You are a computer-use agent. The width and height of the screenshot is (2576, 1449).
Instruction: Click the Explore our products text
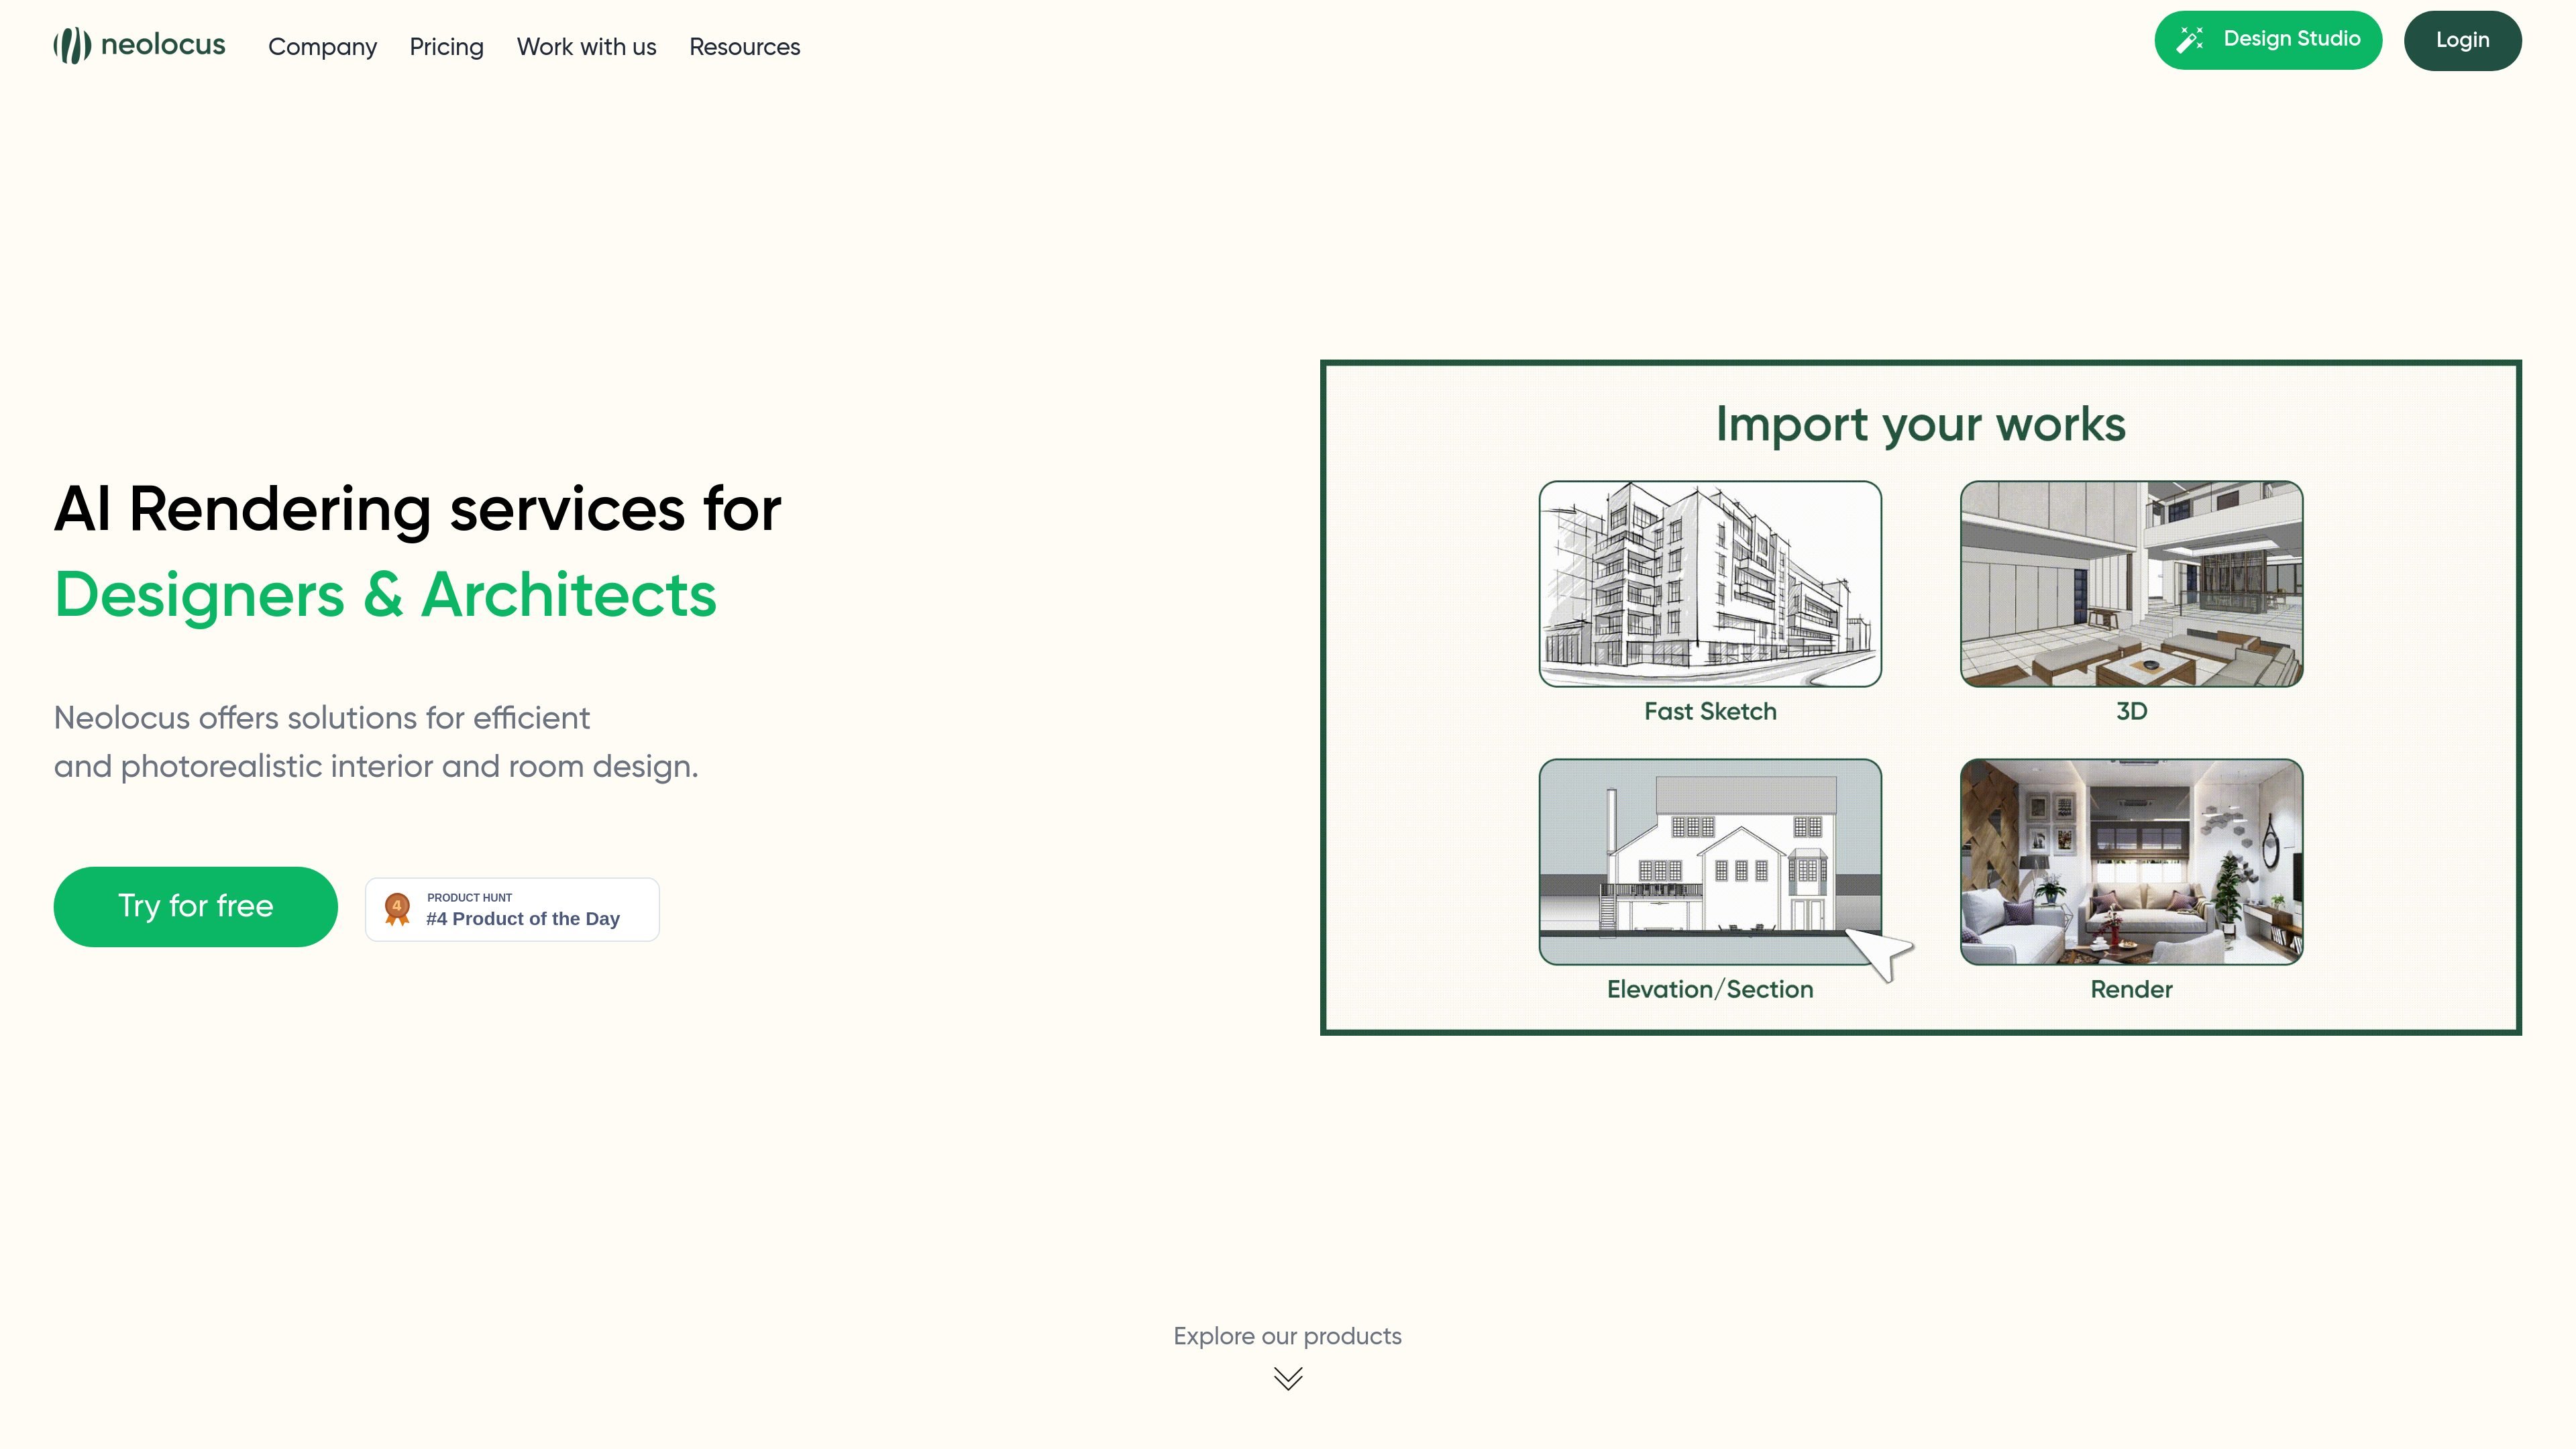pos(1287,1336)
